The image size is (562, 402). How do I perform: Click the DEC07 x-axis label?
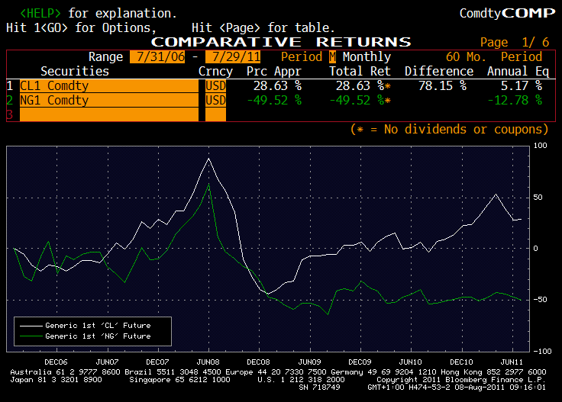click(157, 362)
